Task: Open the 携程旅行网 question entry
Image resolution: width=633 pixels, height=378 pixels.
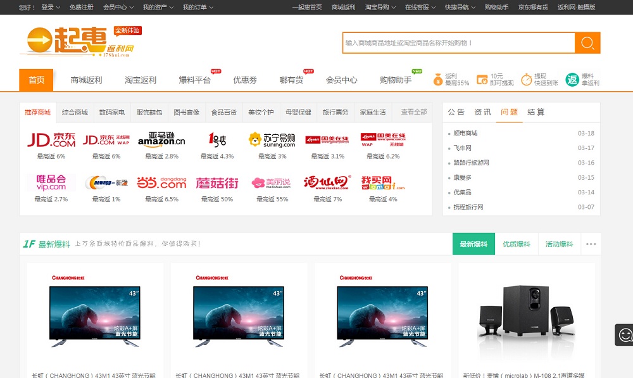Action: [468, 207]
